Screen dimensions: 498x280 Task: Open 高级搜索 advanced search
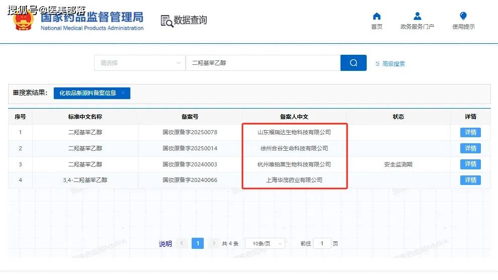[390, 64]
